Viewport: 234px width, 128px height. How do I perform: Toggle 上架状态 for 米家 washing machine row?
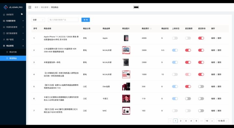175,62
